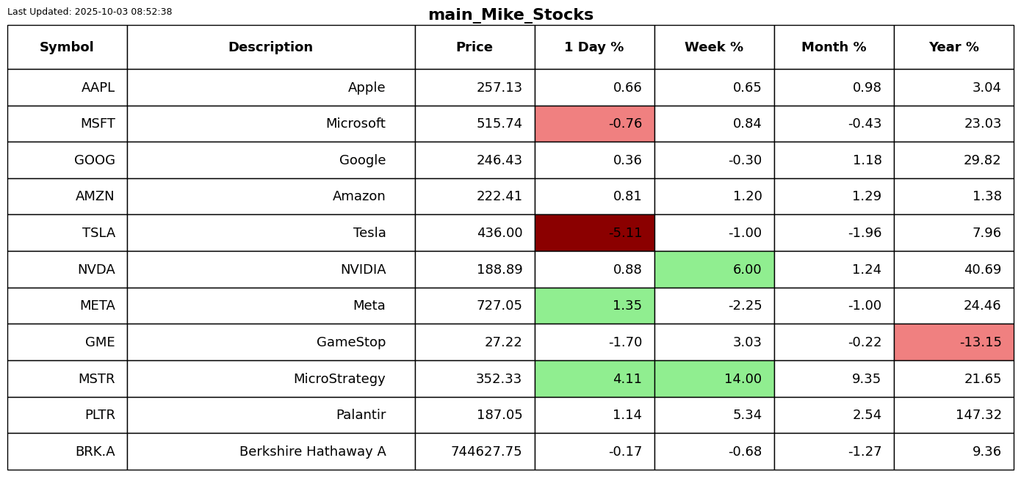Click the Last Updated timestamp text

point(90,12)
